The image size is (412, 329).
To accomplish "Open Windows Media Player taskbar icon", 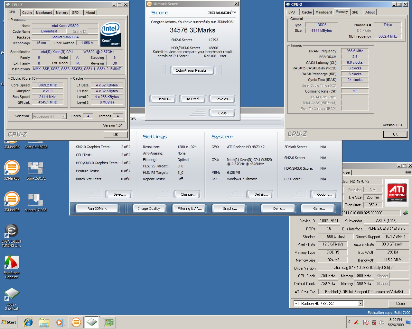I will pos(60,322).
